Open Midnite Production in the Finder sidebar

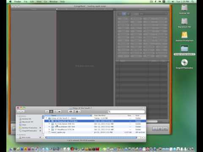28,128
